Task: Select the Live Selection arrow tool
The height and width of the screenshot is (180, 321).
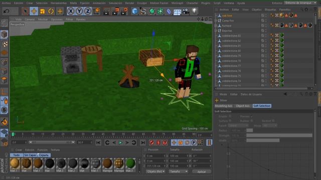Action: (x=25, y=11)
